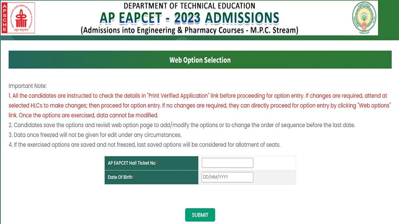This screenshot has width=399, height=224.
Task: Click the red asterisk beside Hall Ticket No
Action: pyautogui.click(x=157, y=162)
